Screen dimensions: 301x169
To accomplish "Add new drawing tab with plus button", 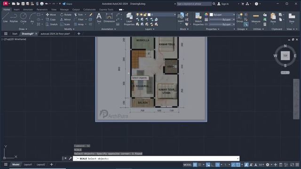I will click(x=79, y=34).
